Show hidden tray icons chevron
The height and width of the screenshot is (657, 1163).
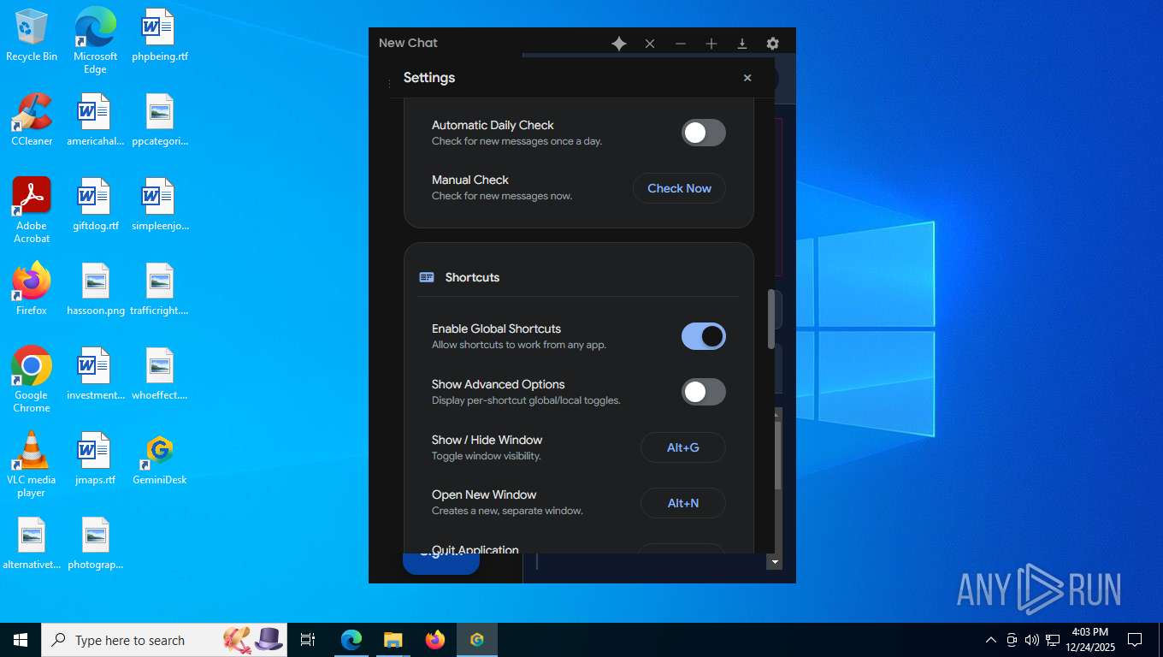tap(991, 640)
